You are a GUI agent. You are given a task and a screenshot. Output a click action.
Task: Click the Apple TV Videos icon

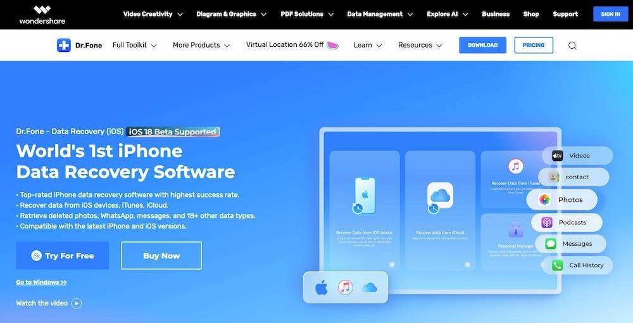(558, 155)
